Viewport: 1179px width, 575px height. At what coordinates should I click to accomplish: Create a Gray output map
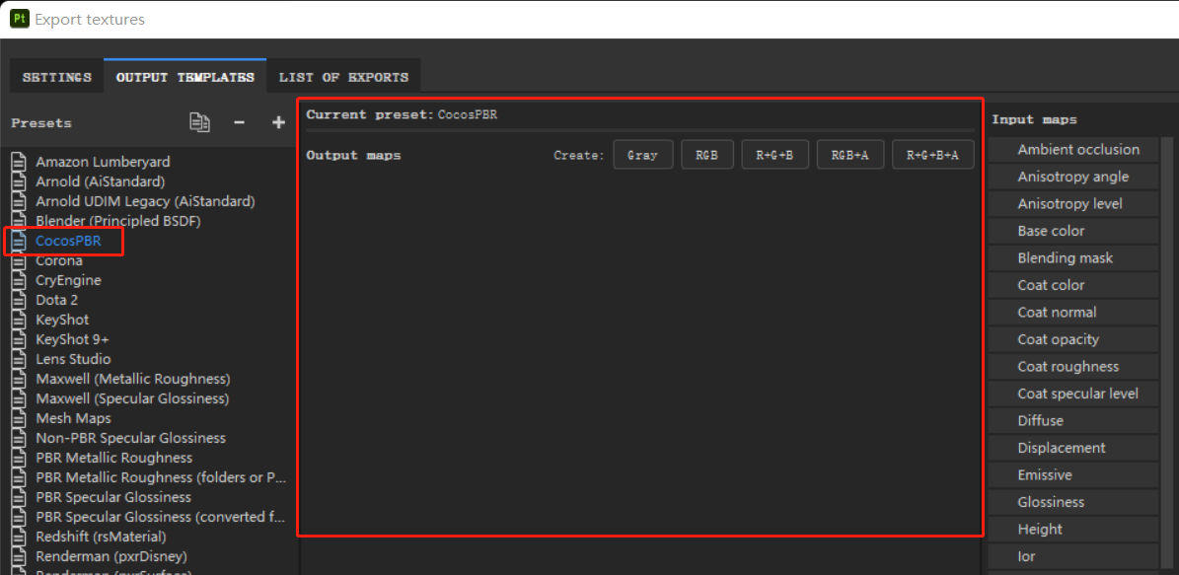coord(643,155)
